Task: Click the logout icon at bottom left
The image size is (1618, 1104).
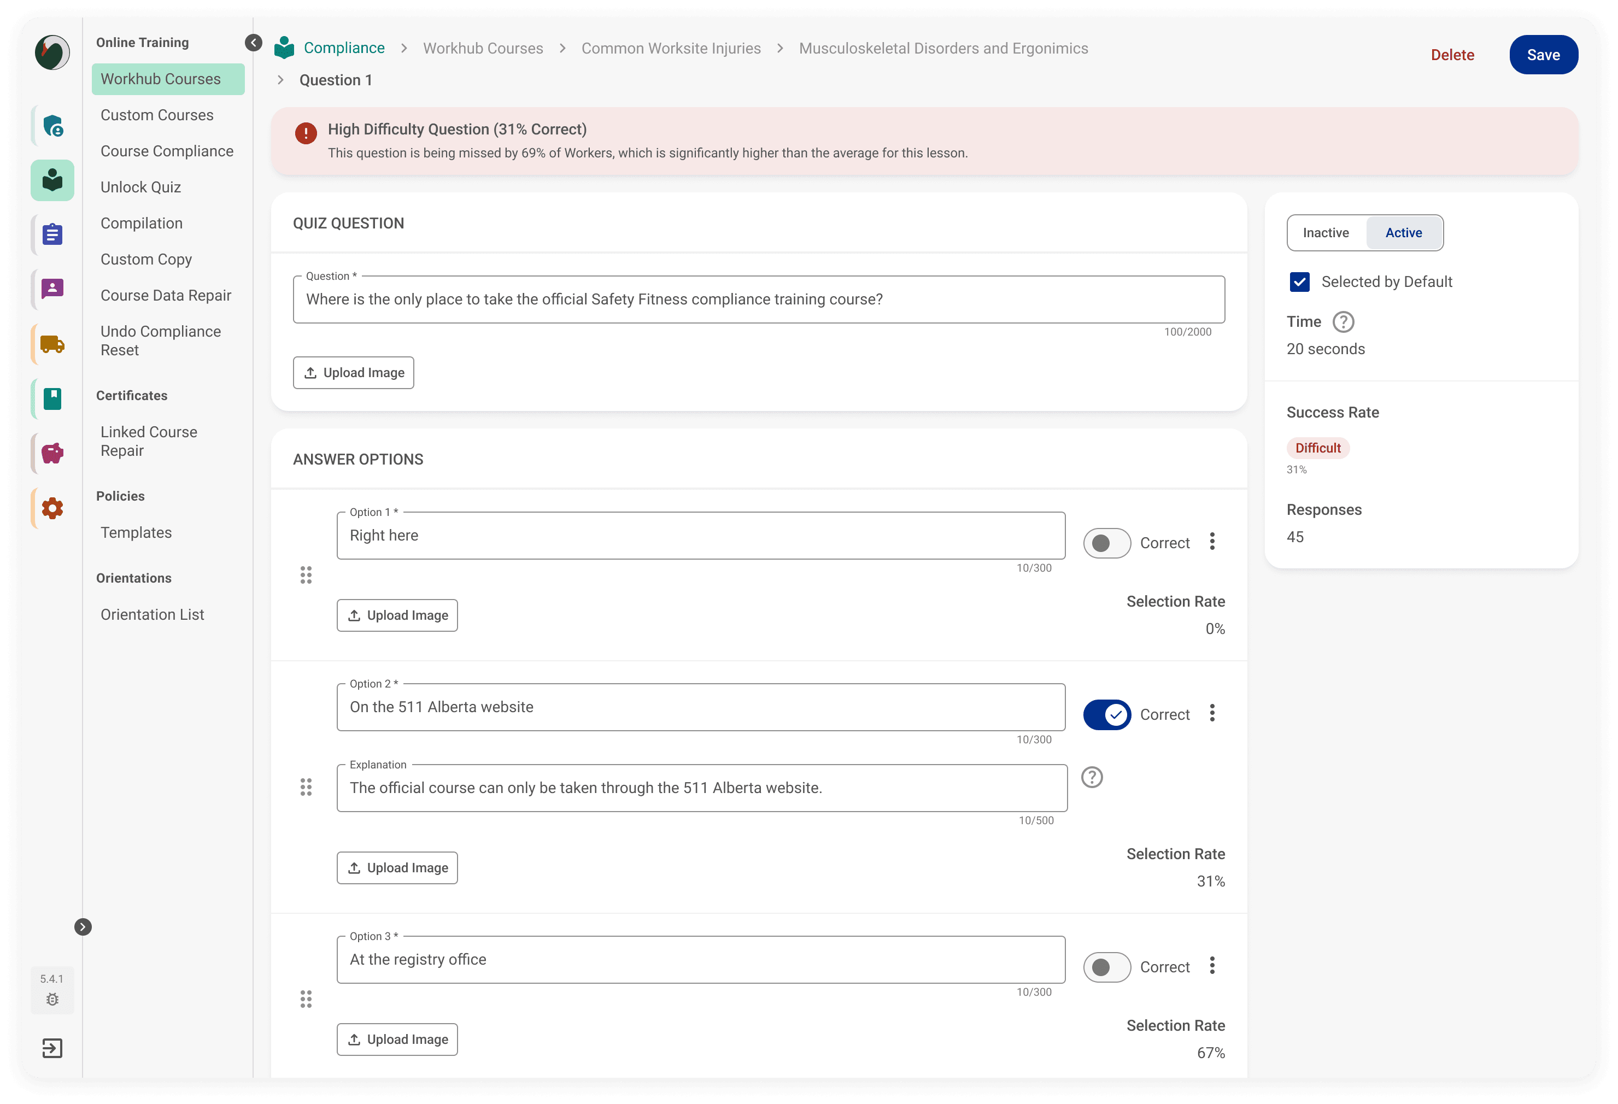Action: [52, 1048]
